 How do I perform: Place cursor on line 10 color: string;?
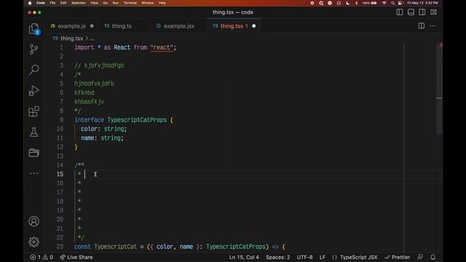(103, 129)
